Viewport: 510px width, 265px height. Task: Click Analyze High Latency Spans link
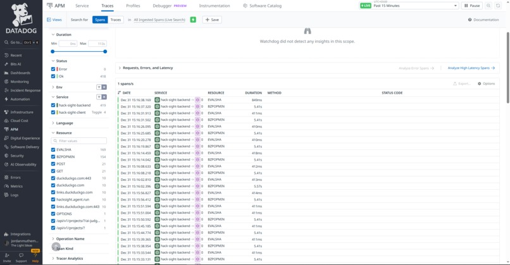pos(471,68)
